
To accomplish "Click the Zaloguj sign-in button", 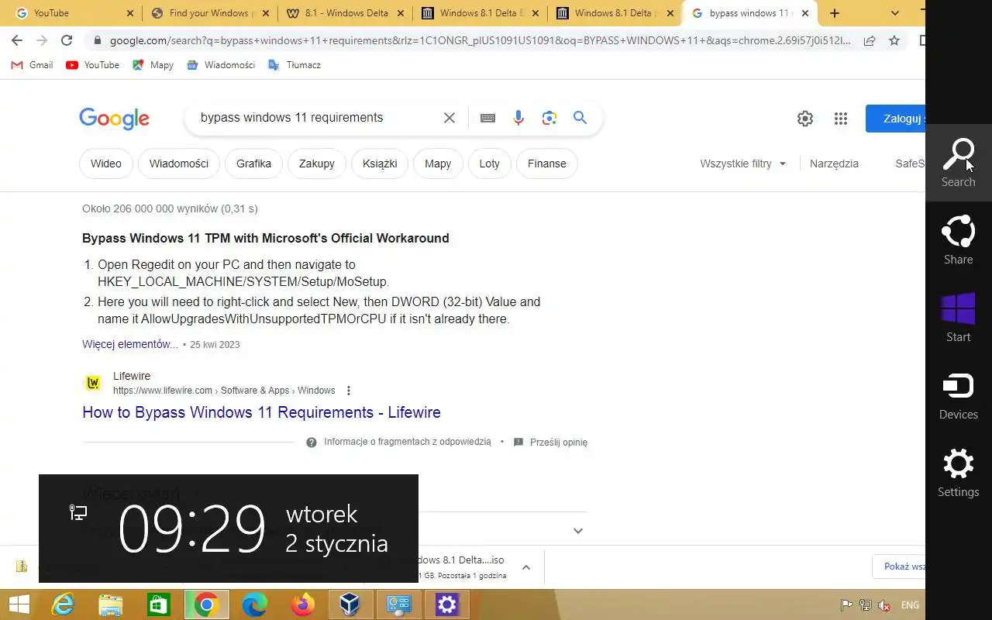I will point(896,119).
